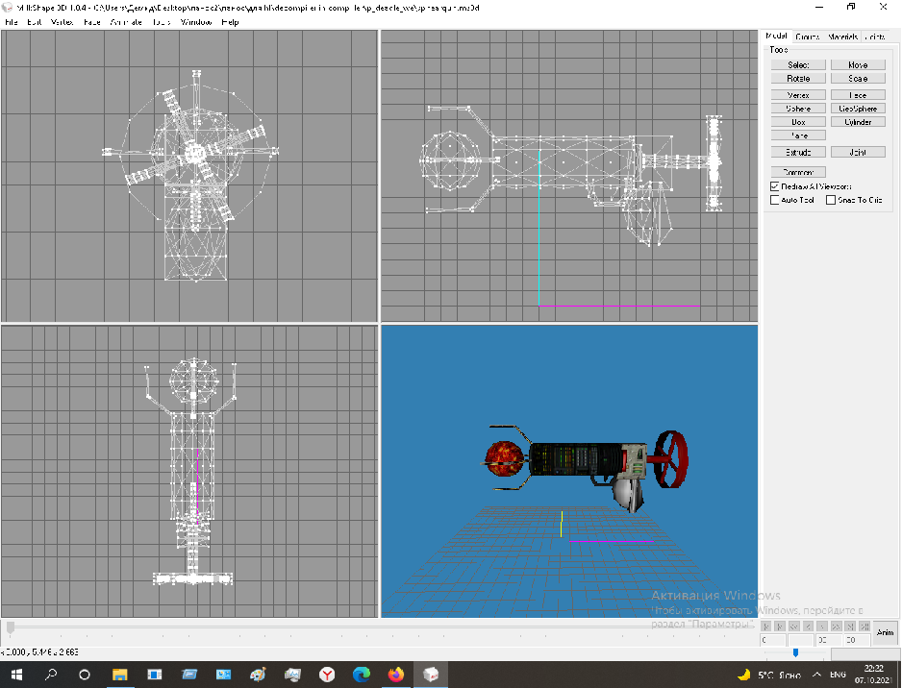Launch Microsoft Edge from the taskbar
902x688 pixels.
click(362, 674)
